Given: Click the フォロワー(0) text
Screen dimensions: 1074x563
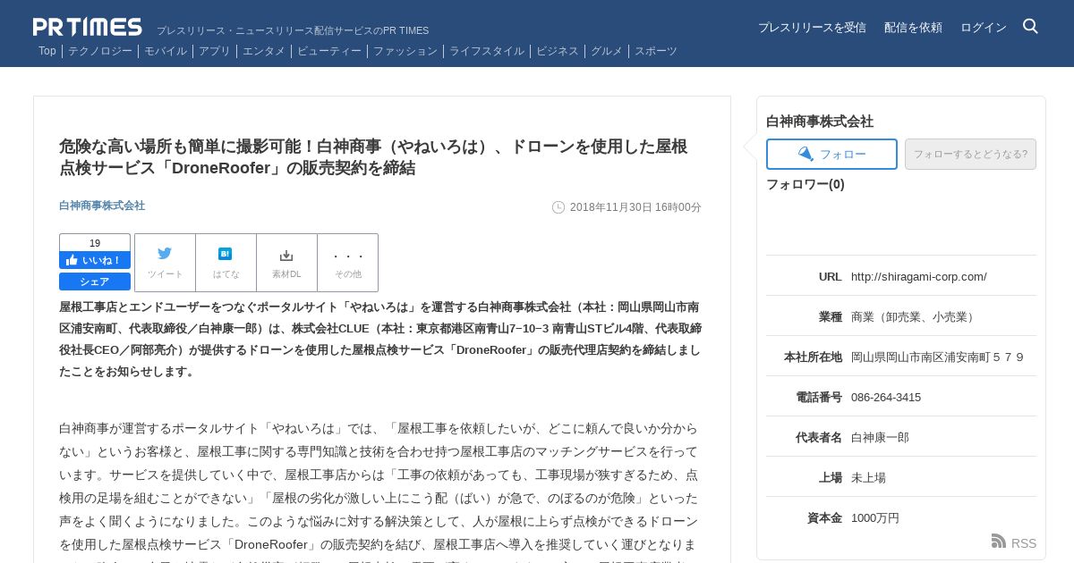Looking at the screenshot, I should point(805,184).
